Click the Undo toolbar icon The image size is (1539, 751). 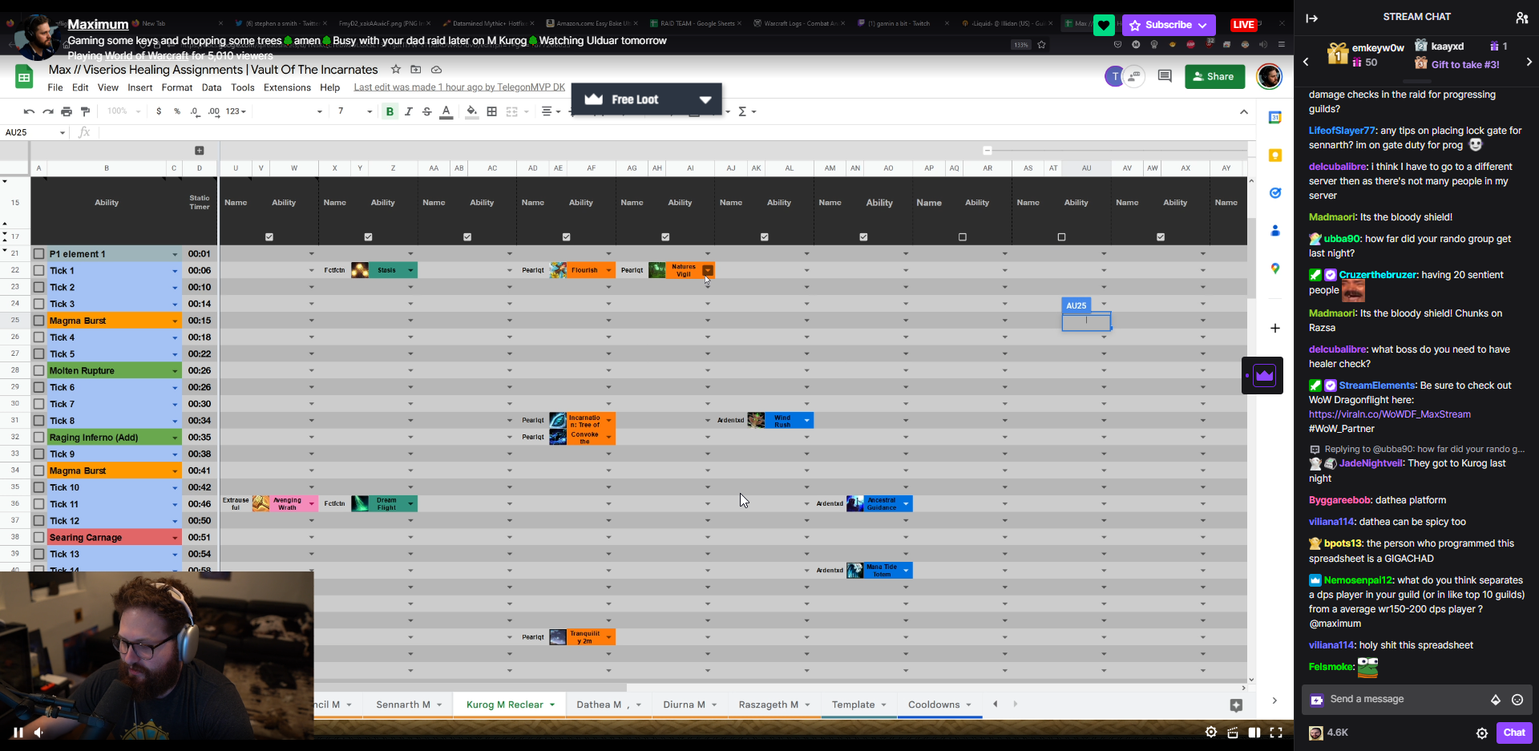(x=29, y=111)
